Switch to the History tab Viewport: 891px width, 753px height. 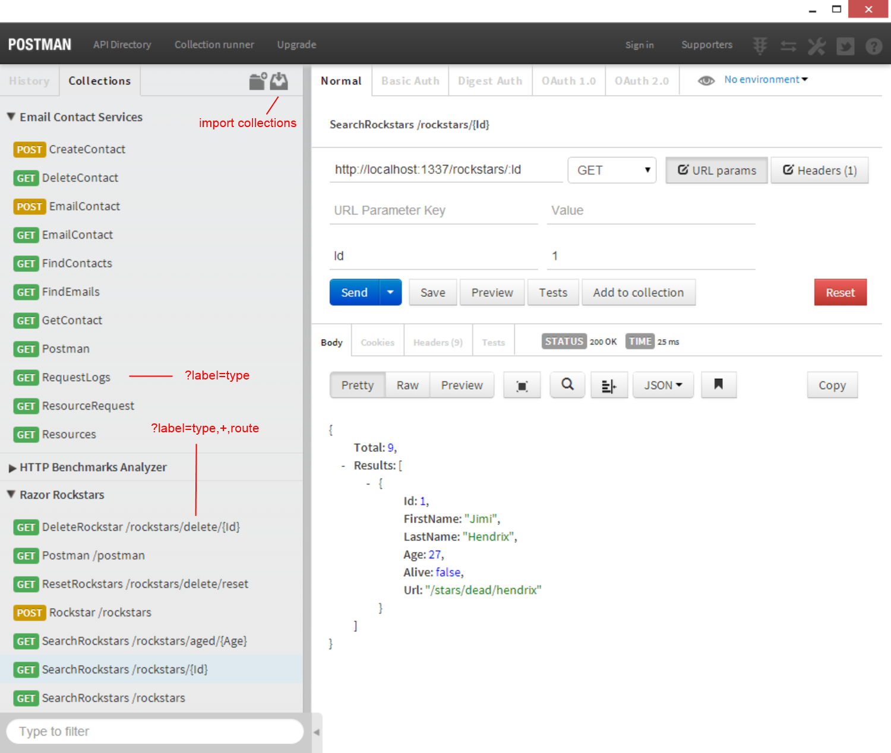29,81
